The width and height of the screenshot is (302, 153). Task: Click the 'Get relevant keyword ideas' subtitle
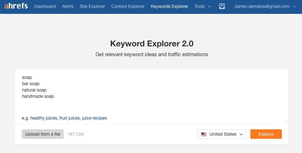(x=152, y=54)
